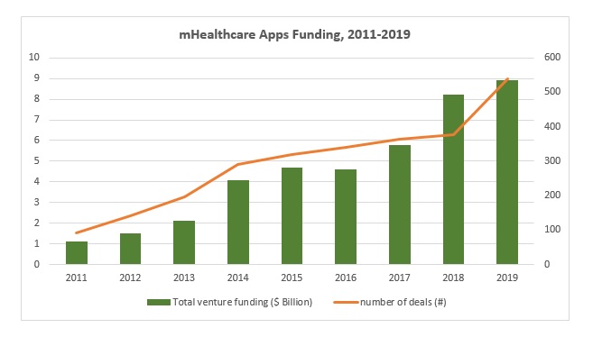Select the 2012 green funding bar
The width and height of the screenshot is (593, 346).
(x=131, y=249)
